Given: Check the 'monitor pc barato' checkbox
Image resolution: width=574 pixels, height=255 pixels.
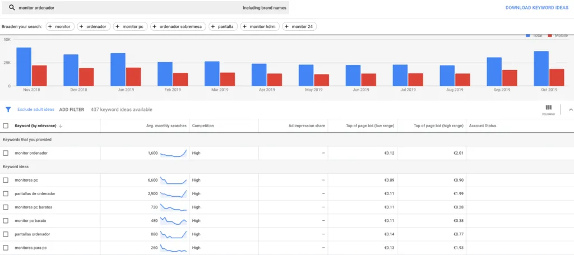Looking at the screenshot, I should click(6, 221).
